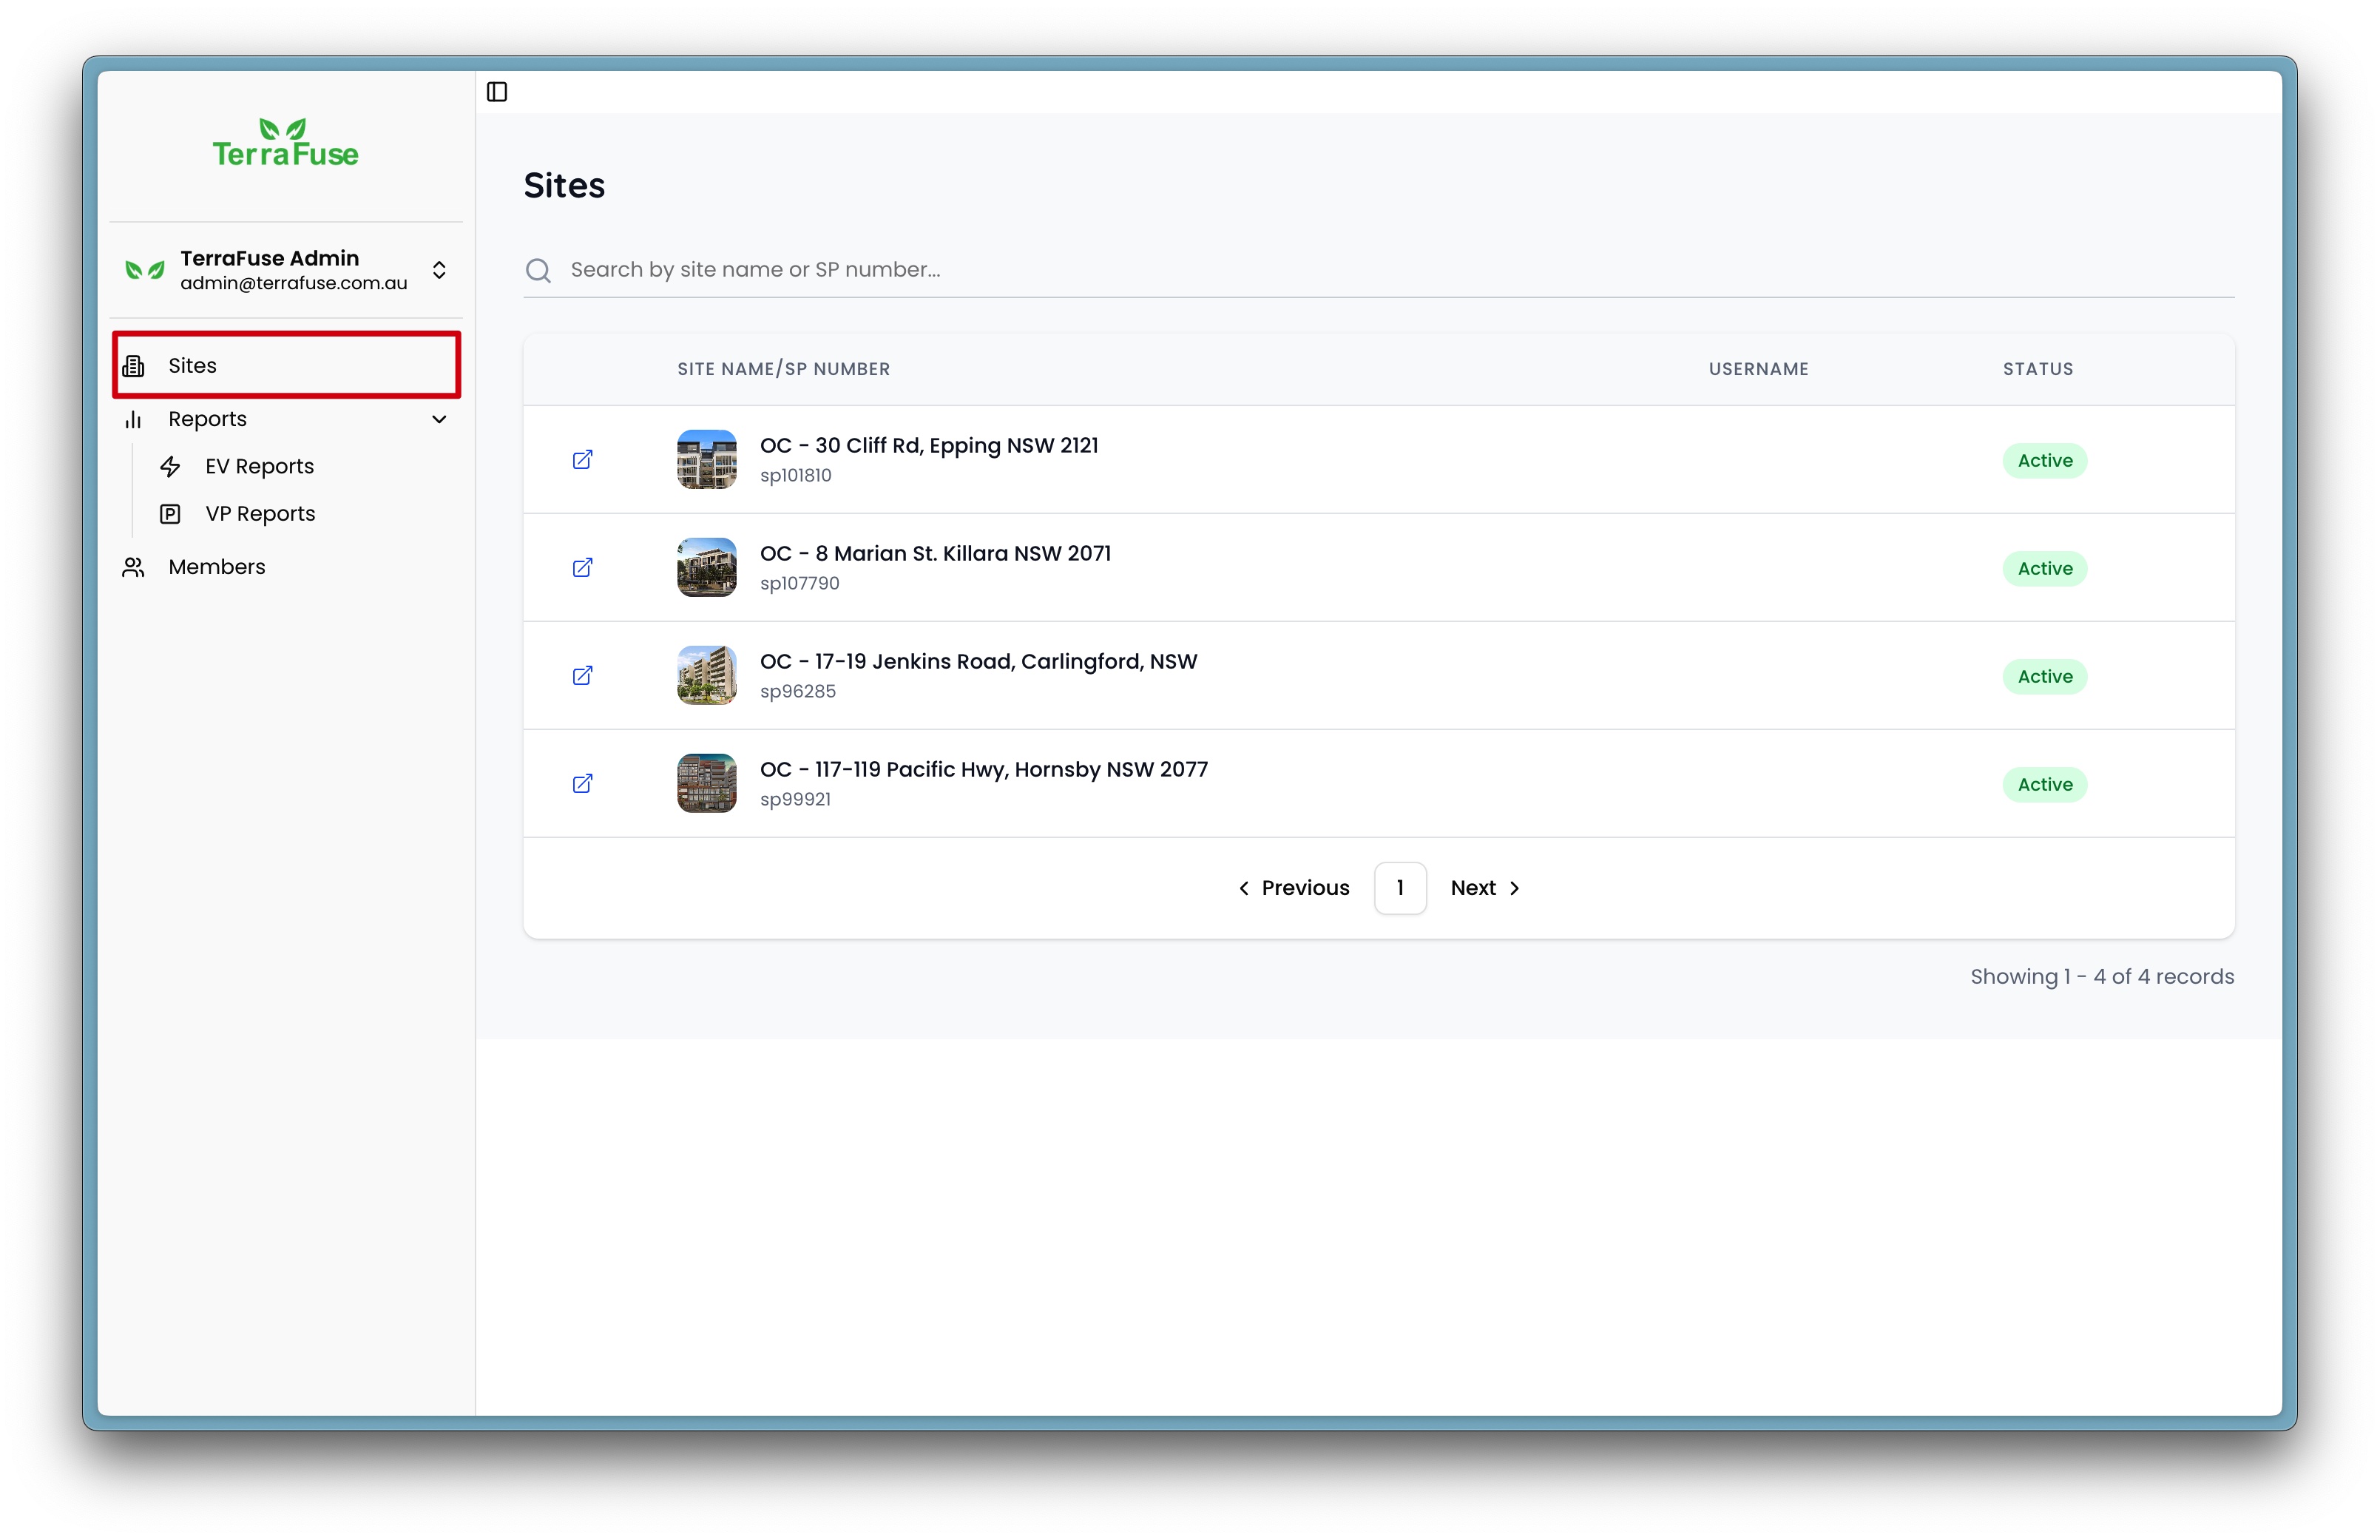Navigate to Members in the sidebar
Viewport: 2380px width, 1540px height.
tap(216, 566)
